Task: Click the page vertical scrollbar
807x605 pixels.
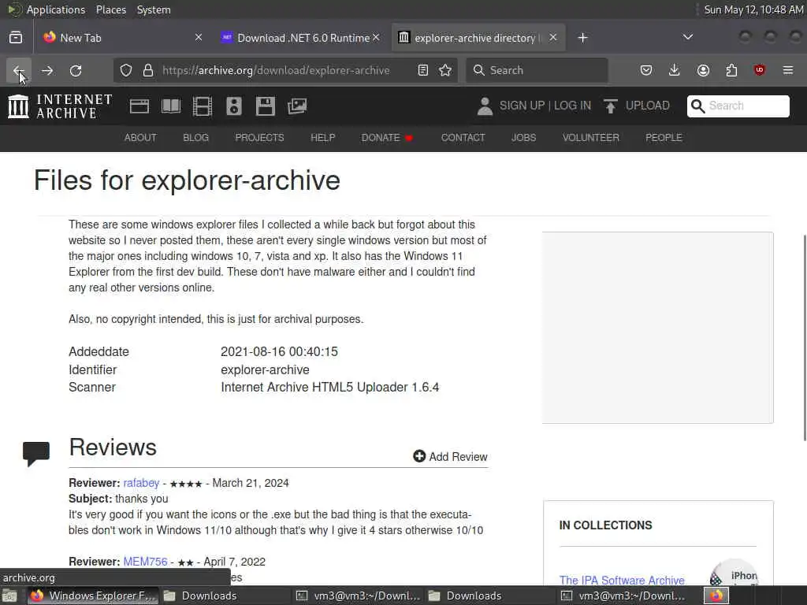Action: (805, 337)
